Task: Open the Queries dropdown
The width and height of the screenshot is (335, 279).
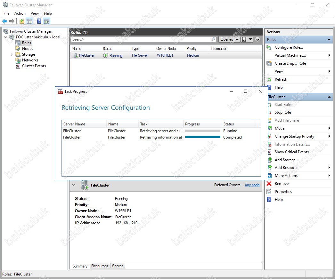Action: [229, 39]
